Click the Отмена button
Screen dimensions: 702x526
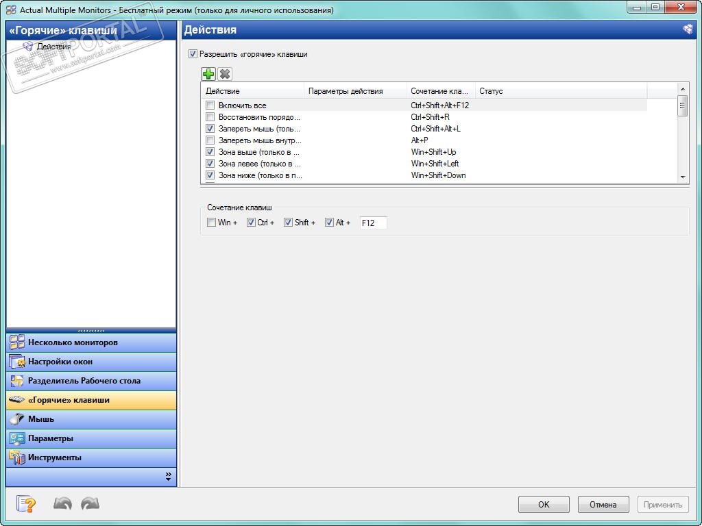tap(603, 505)
